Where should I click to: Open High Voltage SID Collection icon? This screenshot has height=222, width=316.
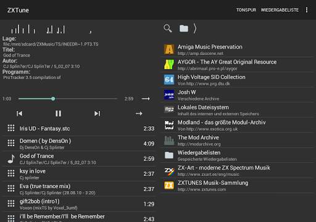[169, 80]
